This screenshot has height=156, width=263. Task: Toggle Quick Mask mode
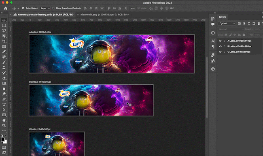[4, 147]
